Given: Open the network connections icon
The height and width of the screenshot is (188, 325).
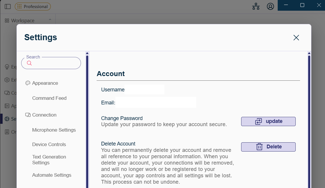Looking at the screenshot, I should (256, 6).
